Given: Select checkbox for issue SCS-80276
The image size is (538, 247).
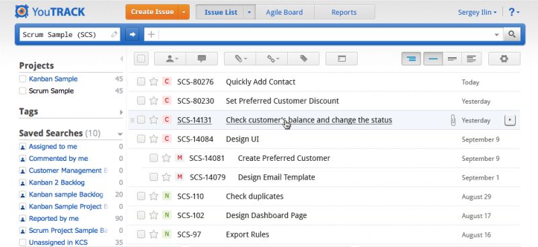Looking at the screenshot, I should [141, 81].
